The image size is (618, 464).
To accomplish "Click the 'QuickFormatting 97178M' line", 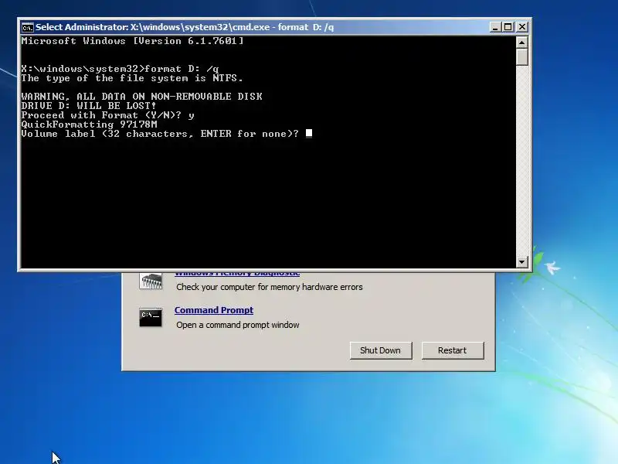I will tap(90, 125).
